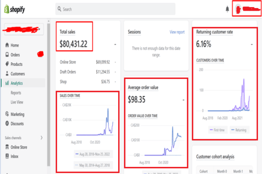Click the Online Store $69,099.92 row

88,62
